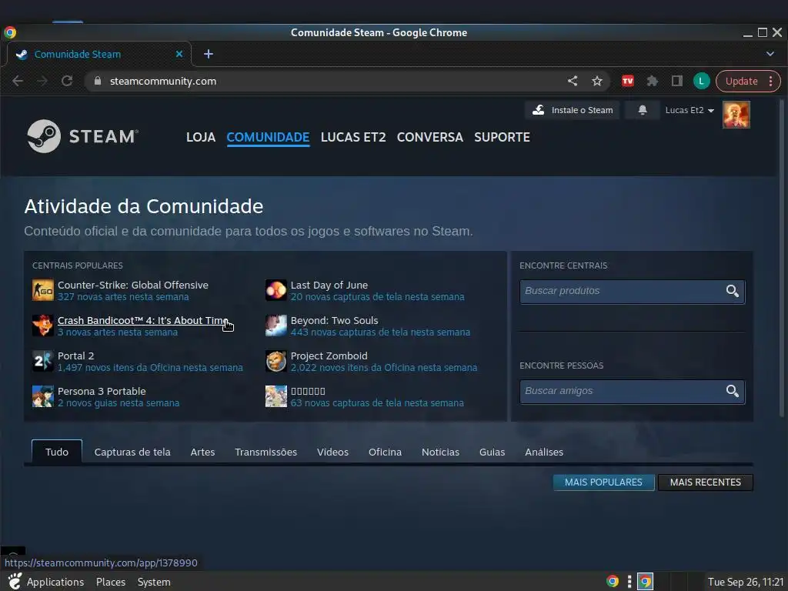Open the Lucas Et2 profile avatar picture
The width and height of the screenshot is (788, 591).
click(x=736, y=115)
